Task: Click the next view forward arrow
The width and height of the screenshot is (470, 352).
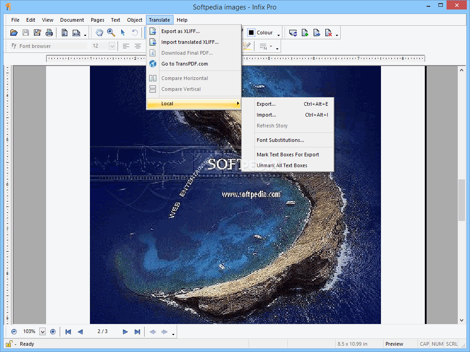Action: [x=164, y=332]
